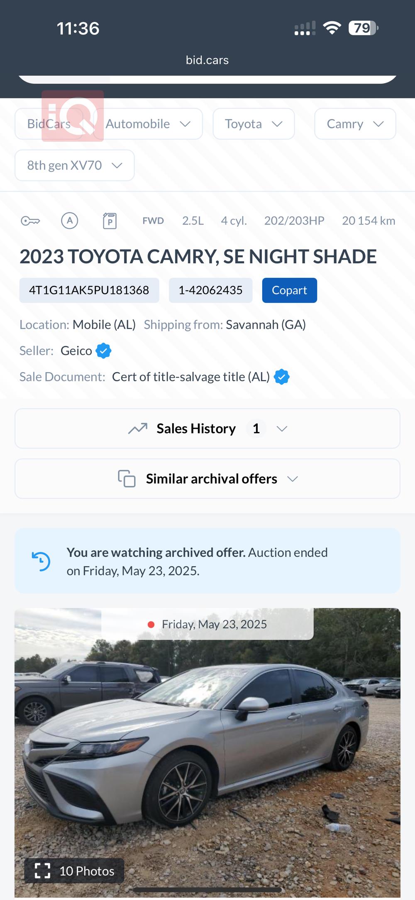Click the Sales History trend icon
This screenshot has width=415, height=900.
138,429
